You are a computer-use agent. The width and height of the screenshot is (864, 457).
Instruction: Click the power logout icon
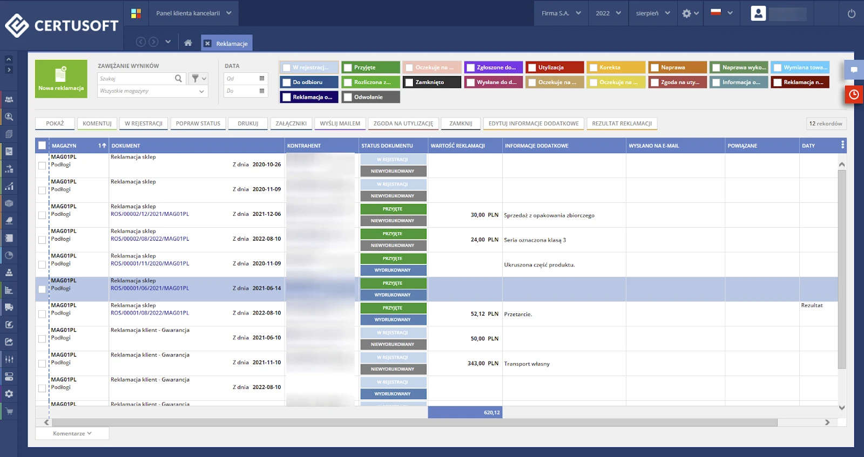851,13
